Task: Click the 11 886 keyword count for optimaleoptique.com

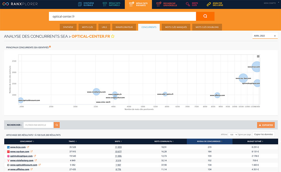Action: point(118,156)
